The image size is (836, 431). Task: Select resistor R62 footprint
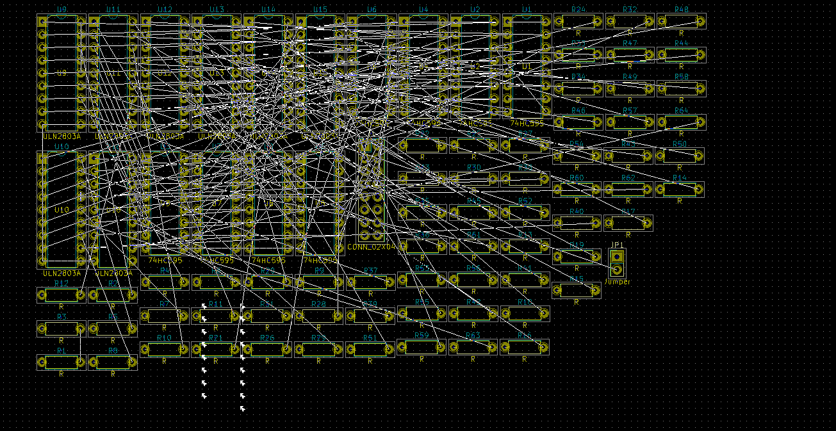(x=630, y=189)
